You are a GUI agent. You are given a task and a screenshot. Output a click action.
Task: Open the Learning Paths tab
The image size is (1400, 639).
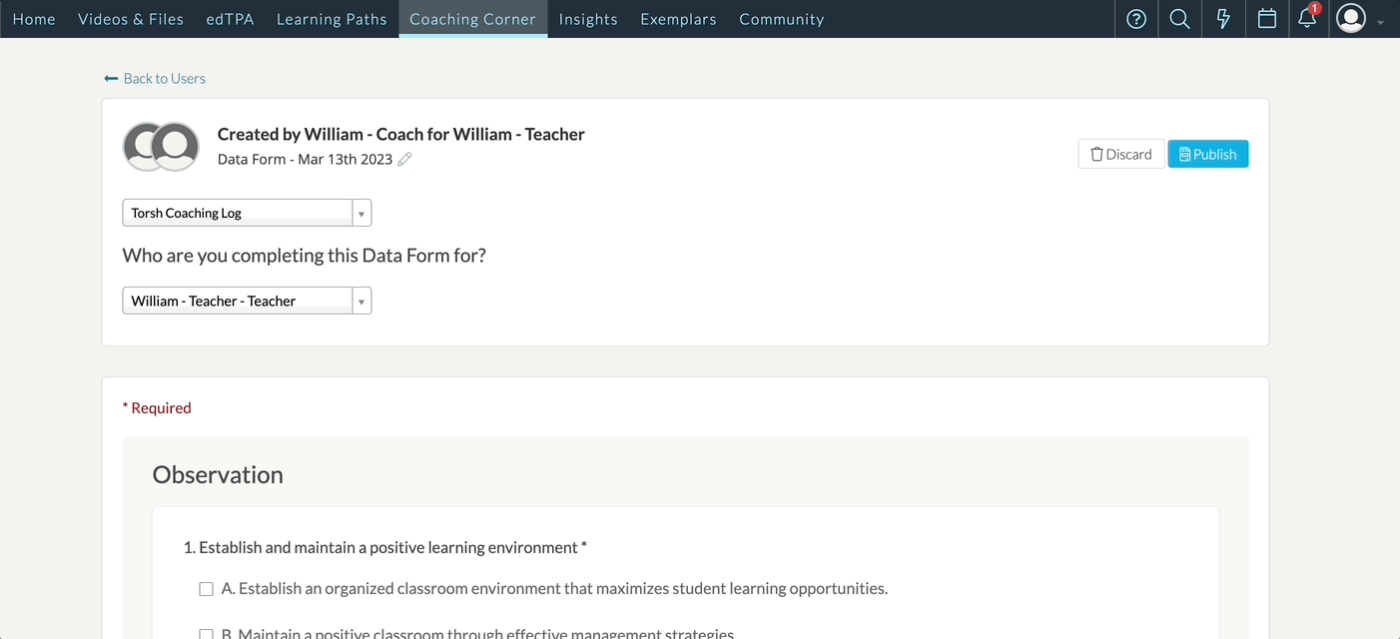pyautogui.click(x=332, y=19)
